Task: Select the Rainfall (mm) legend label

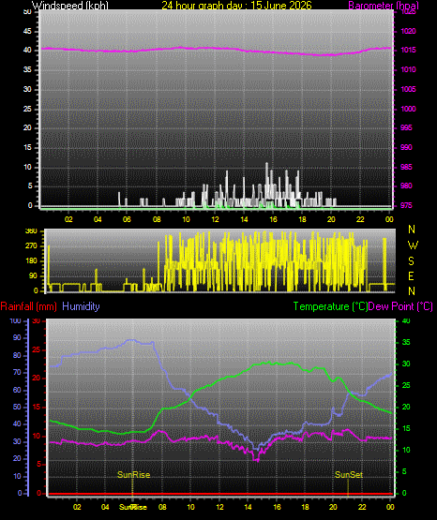Action: tap(29, 306)
